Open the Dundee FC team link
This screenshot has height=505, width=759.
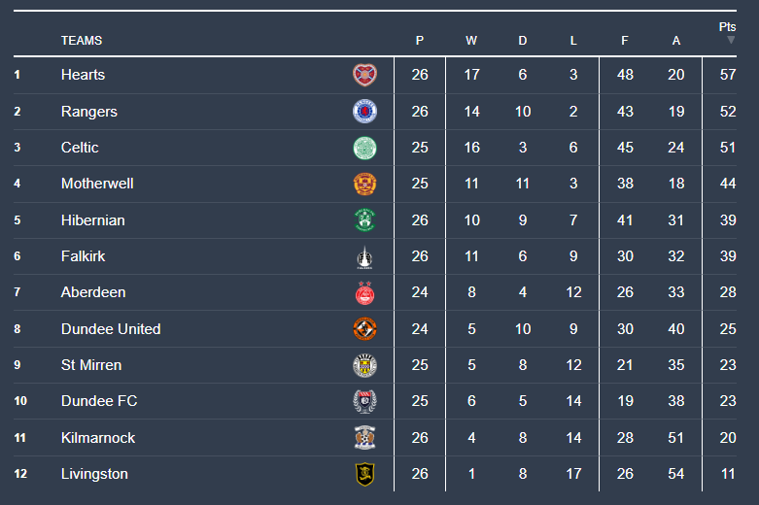click(99, 401)
